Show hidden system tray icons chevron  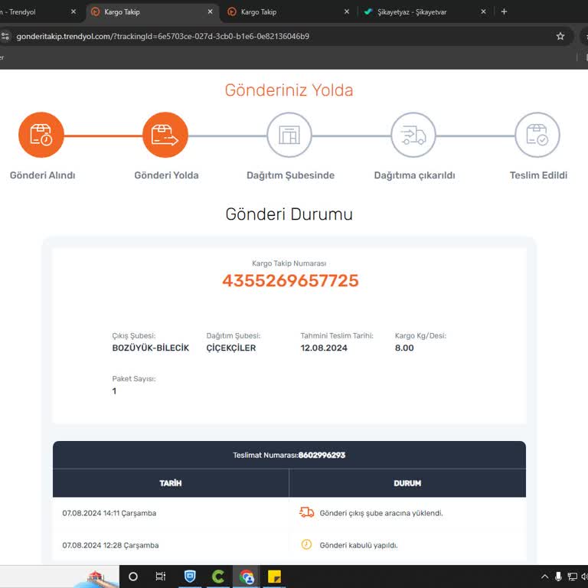coord(545,577)
